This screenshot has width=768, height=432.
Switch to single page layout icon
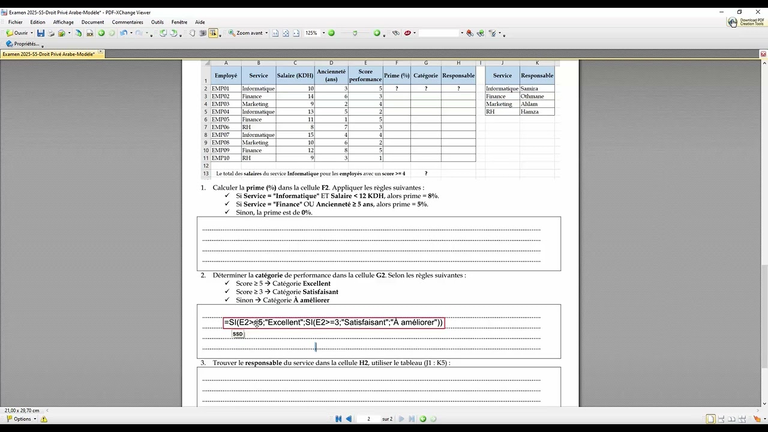pos(710,419)
